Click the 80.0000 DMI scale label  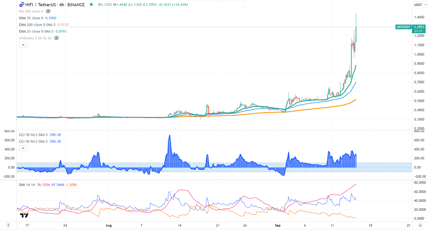click(420, 182)
